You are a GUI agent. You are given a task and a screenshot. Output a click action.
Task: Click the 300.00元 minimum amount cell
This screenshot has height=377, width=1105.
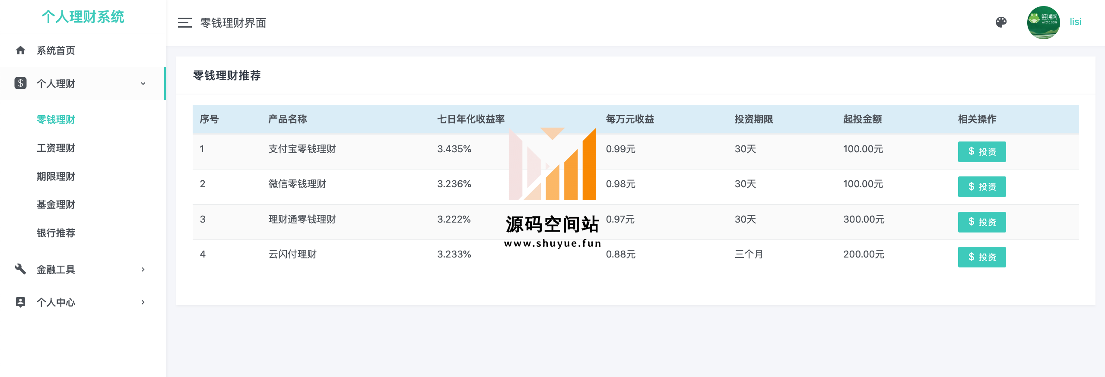click(x=864, y=219)
